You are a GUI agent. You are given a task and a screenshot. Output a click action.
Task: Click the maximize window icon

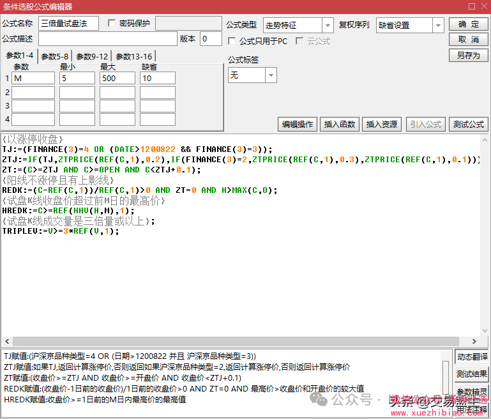(472, 6)
